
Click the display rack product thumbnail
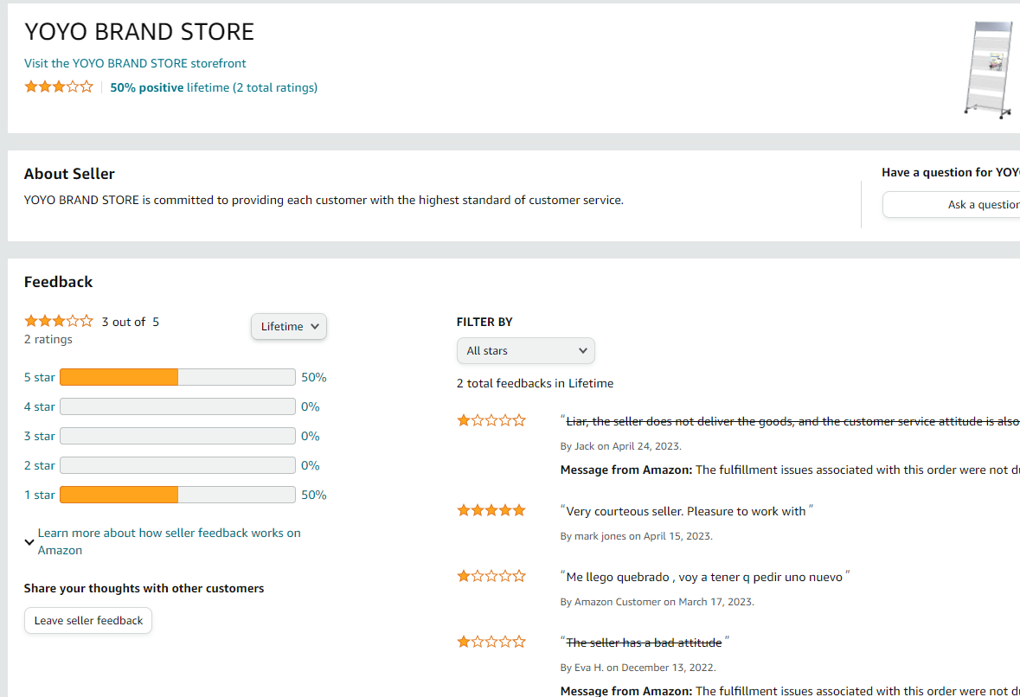pos(989,69)
